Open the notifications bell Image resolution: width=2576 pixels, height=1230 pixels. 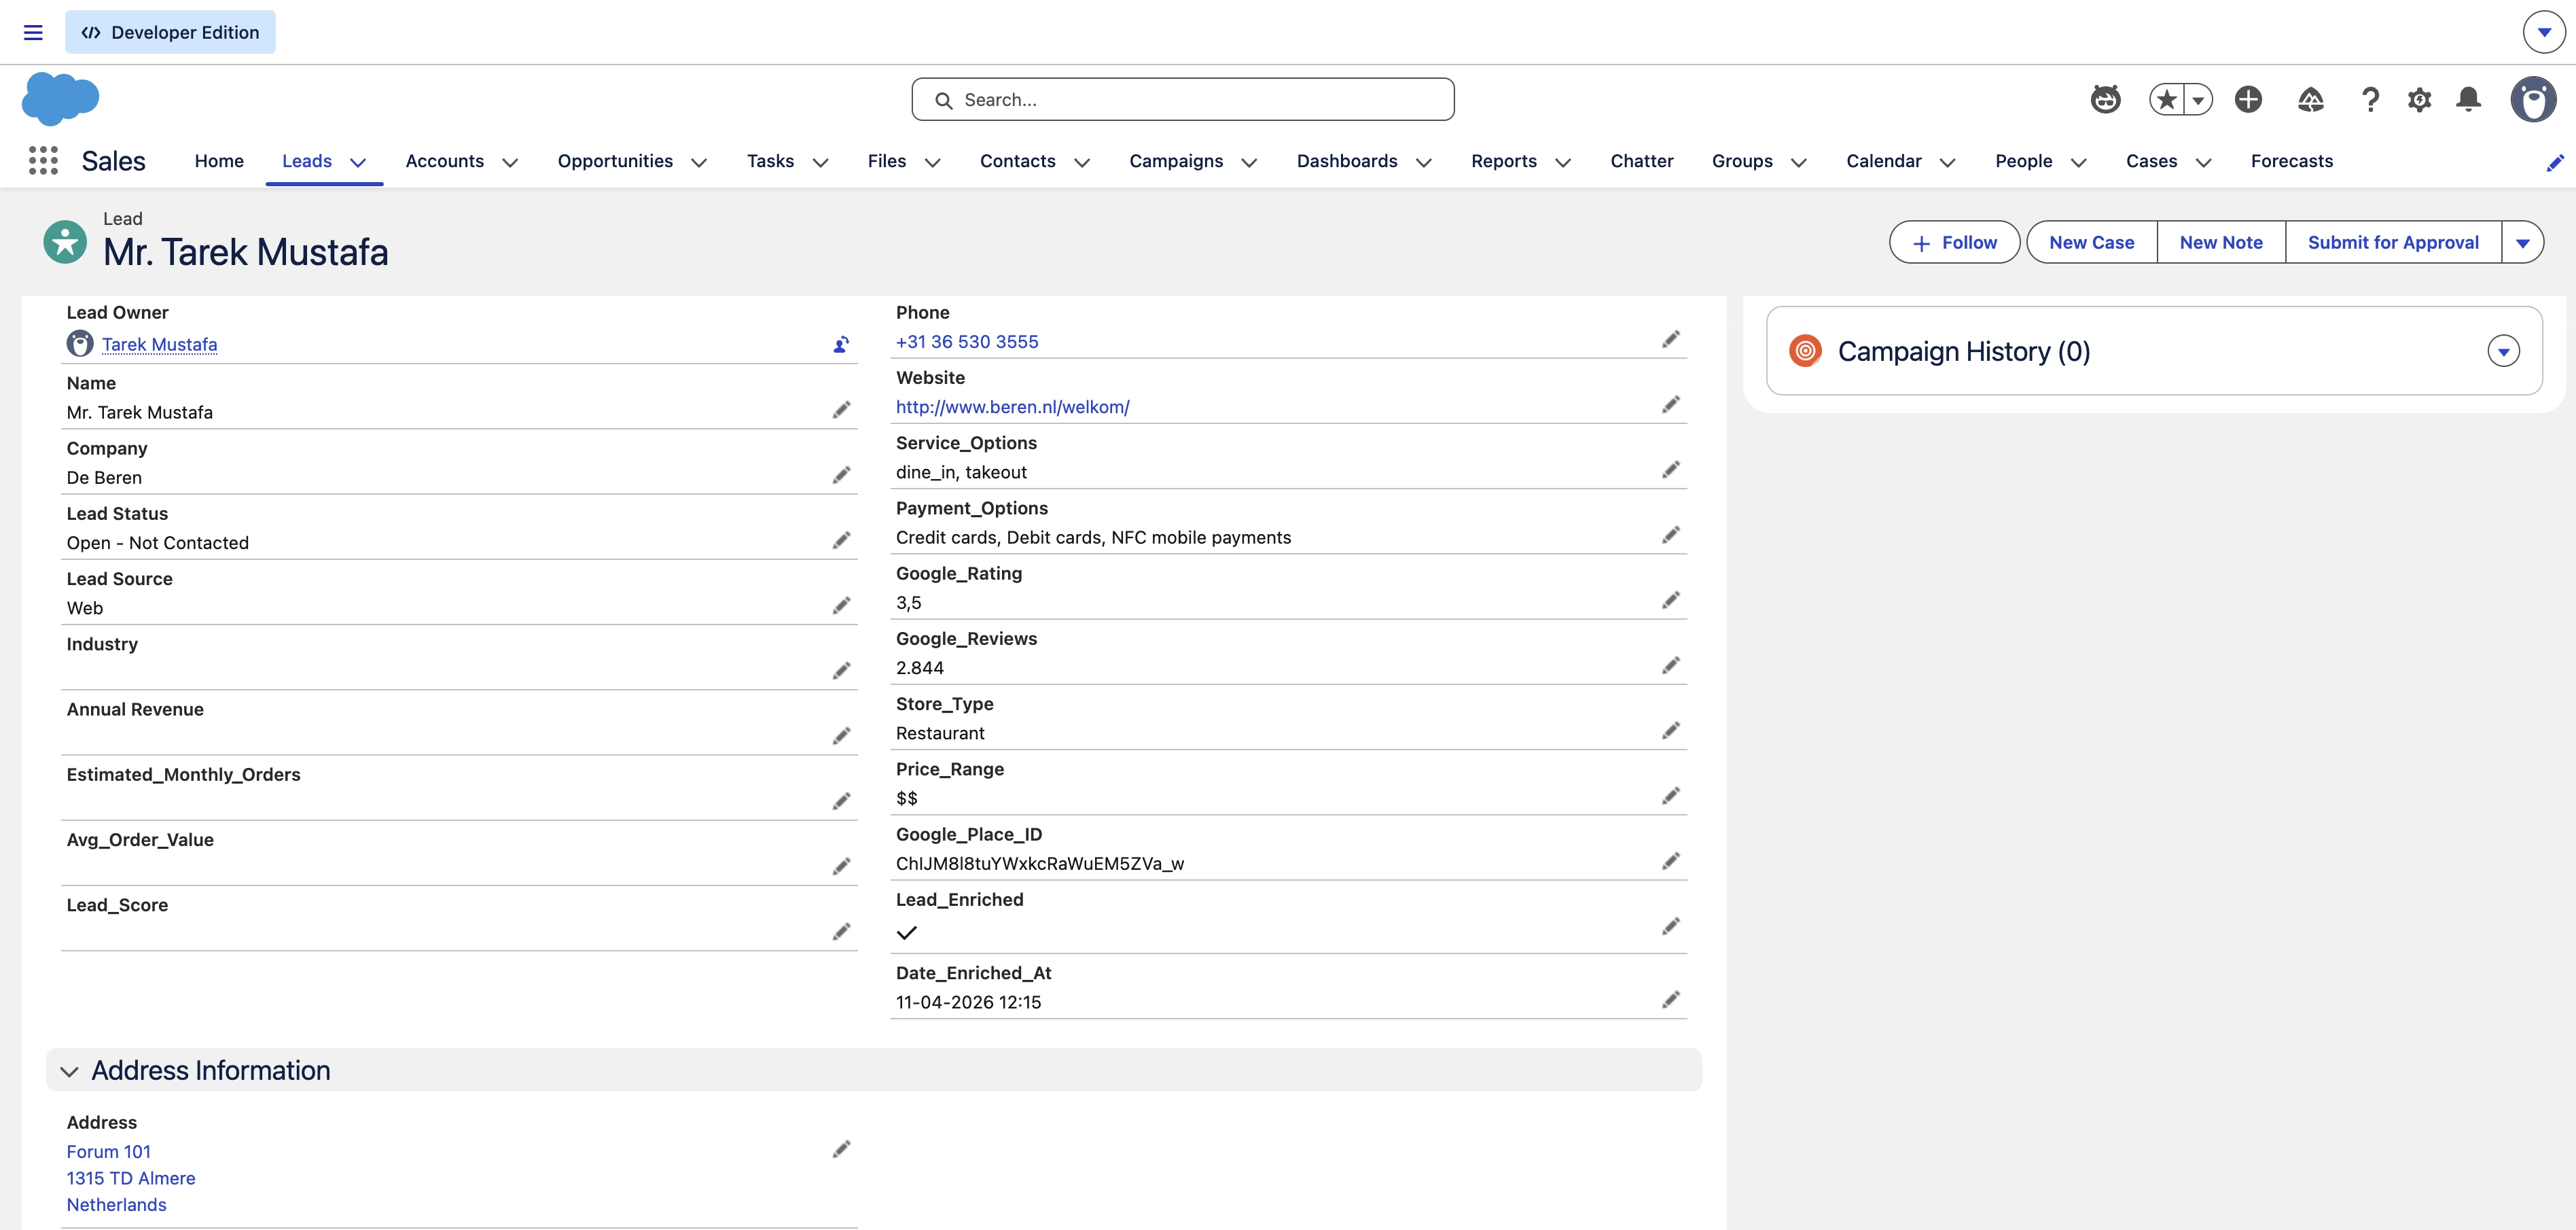pyautogui.click(x=2468, y=100)
